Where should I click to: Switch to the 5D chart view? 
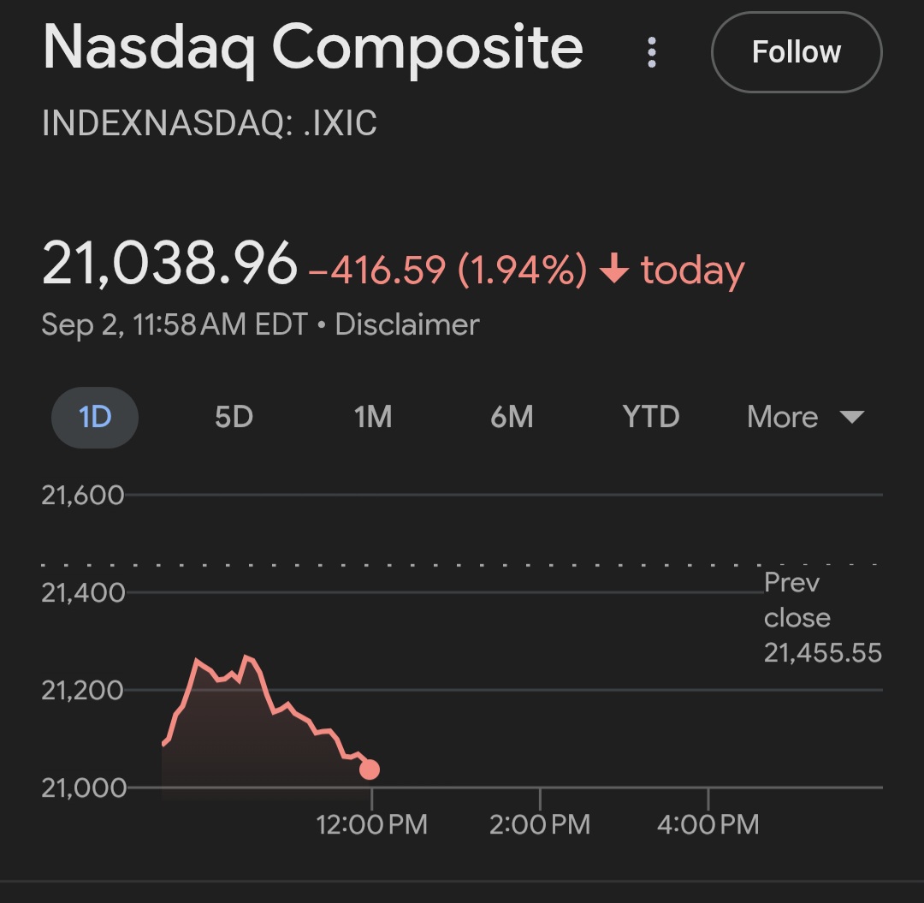coord(234,418)
